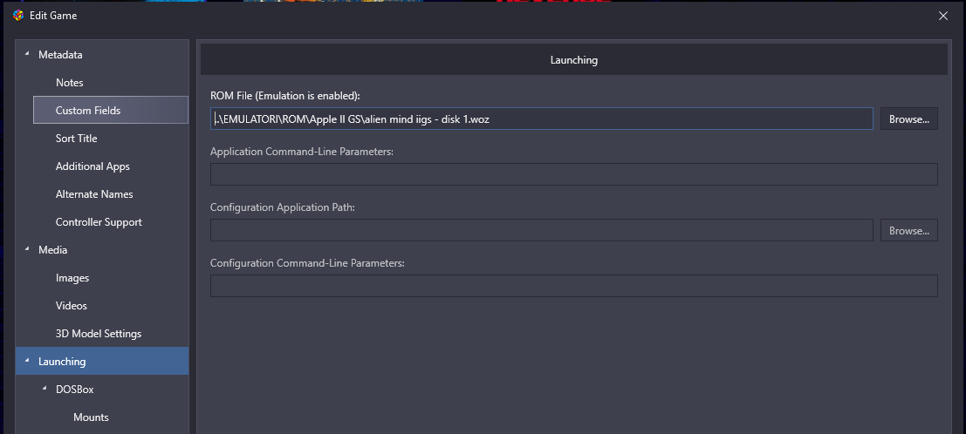Viewport: 966px width, 434px height.
Task: Collapse the DOSBox tree node
Action: coord(44,389)
